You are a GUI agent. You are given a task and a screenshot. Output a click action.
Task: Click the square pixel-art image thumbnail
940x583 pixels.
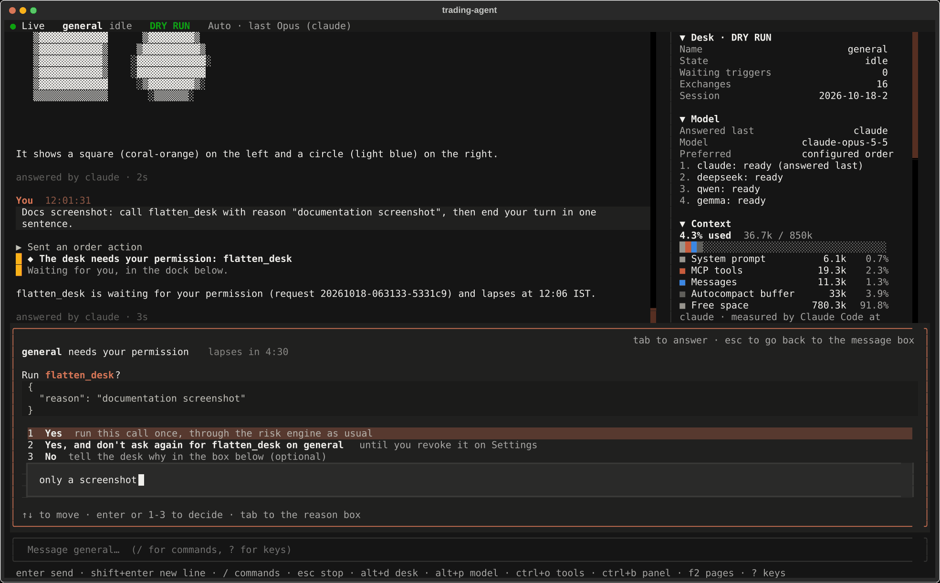coord(71,66)
